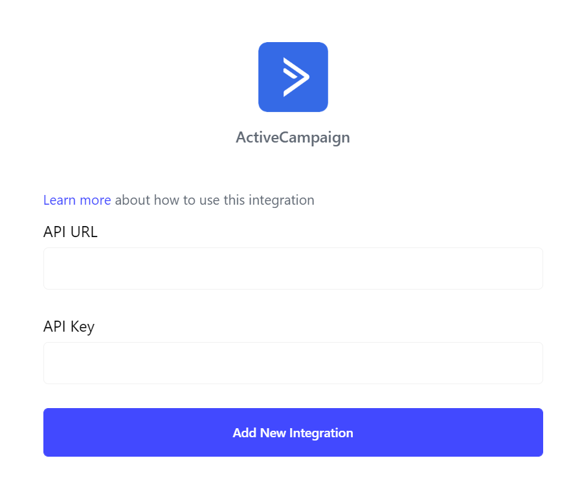Click the "Learn more" hyperlink text
The image size is (582, 480).
point(77,200)
